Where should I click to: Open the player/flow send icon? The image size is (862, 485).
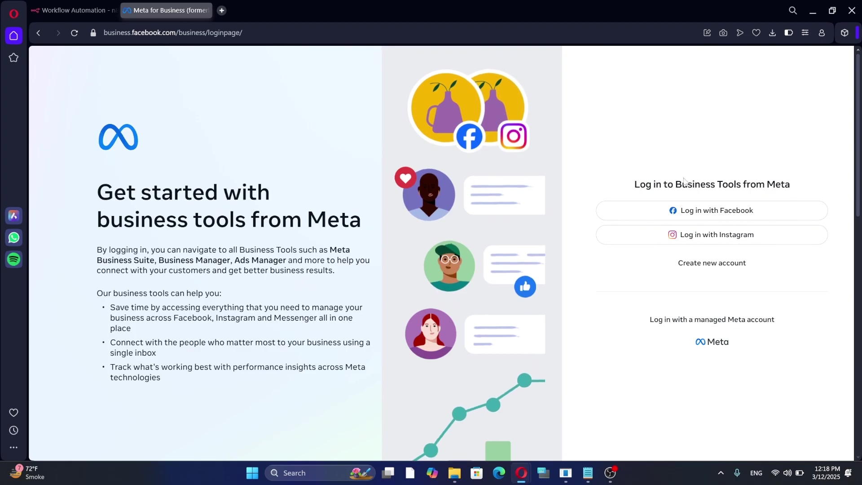[740, 33]
